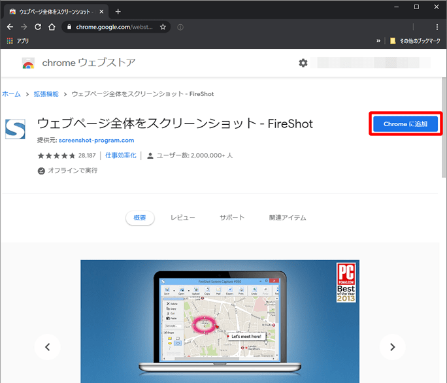Open Chrome three-dot menu
This screenshot has height=383, width=447.
tap(437, 27)
